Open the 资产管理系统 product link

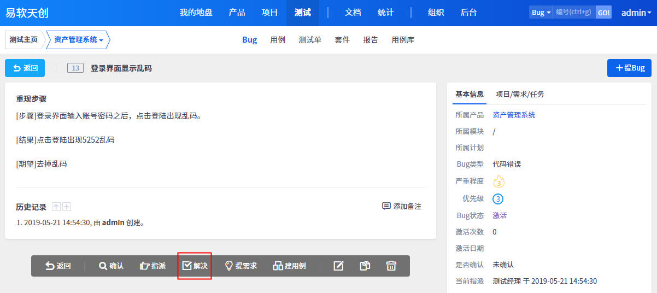tap(514, 115)
